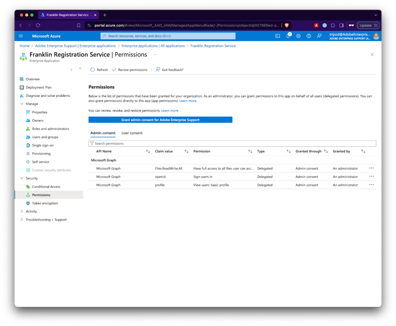Open Single sign-on
Viewport: 396px width, 326px height.
point(43,145)
